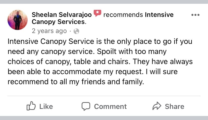Visit the Intensive Canopy Services page link
This screenshot has height=120, width=208.
(159, 15)
